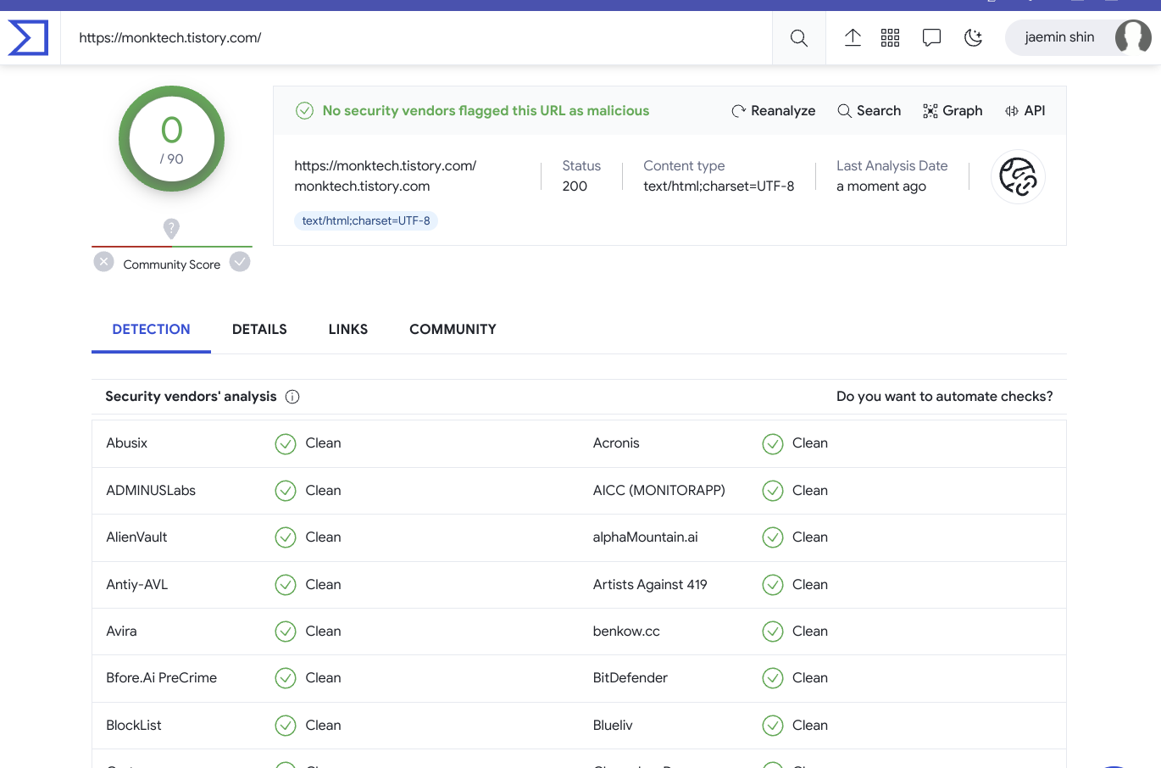
Task: Select the vendor name Avira
Action: (121, 632)
